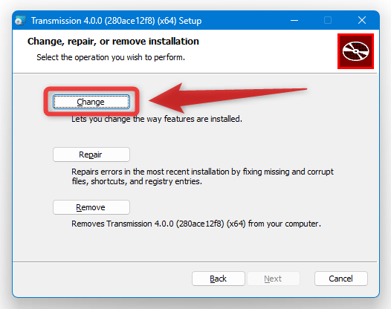Choose Change to modify installed features
Viewport: 391px width, 309px height.
(x=91, y=102)
